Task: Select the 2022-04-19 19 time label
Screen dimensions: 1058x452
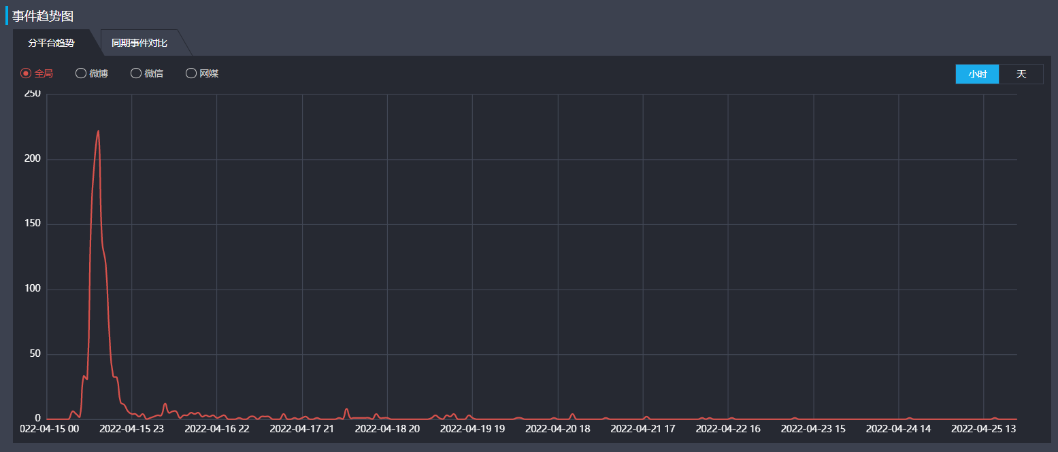Action: 472,429
